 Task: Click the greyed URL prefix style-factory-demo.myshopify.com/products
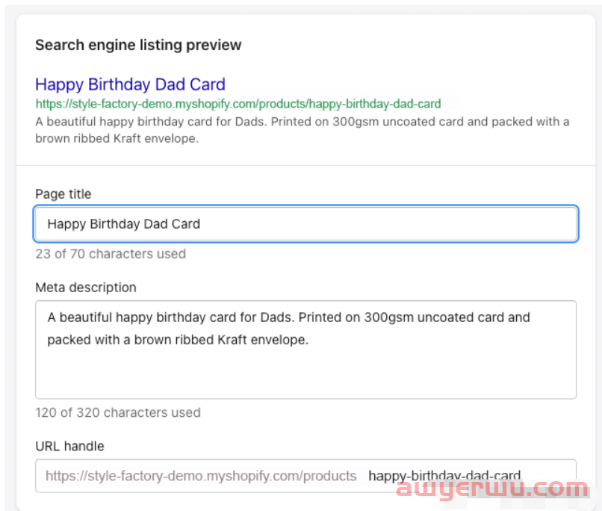(x=201, y=476)
